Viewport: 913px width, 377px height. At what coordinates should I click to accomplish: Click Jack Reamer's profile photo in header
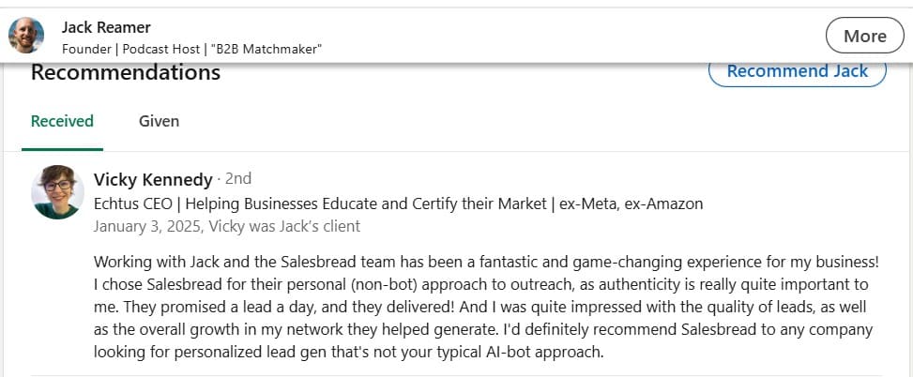pos(26,37)
